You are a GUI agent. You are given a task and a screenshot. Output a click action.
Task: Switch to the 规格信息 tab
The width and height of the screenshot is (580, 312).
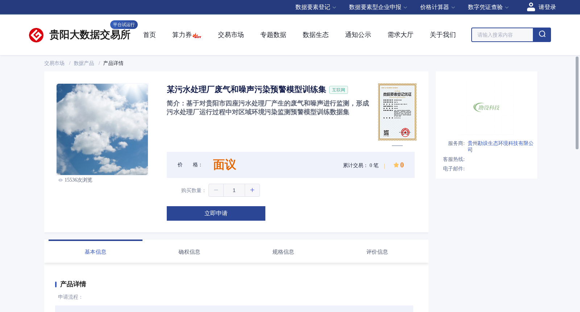coord(283,252)
